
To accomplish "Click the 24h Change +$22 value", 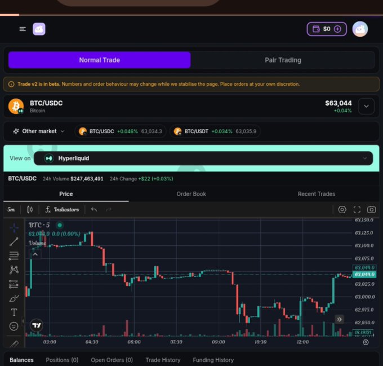I will tap(155, 179).
